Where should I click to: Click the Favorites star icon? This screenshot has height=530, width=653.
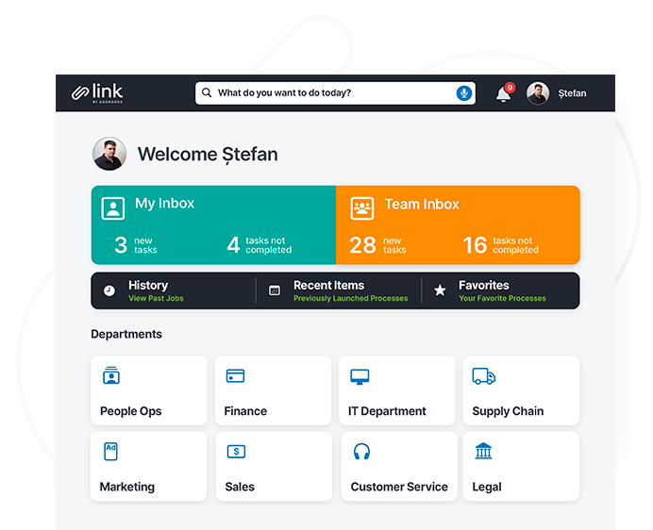(440, 290)
